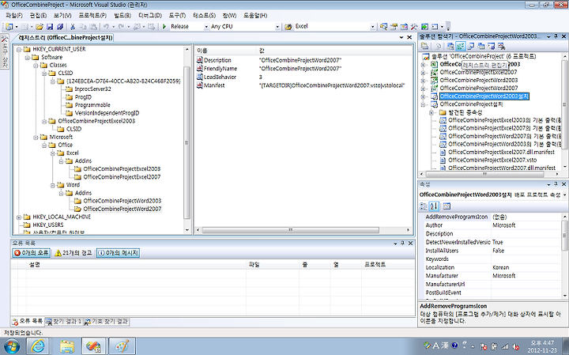Click the Save toolbar icon
The width and height of the screenshot is (569, 355).
(x=50, y=27)
